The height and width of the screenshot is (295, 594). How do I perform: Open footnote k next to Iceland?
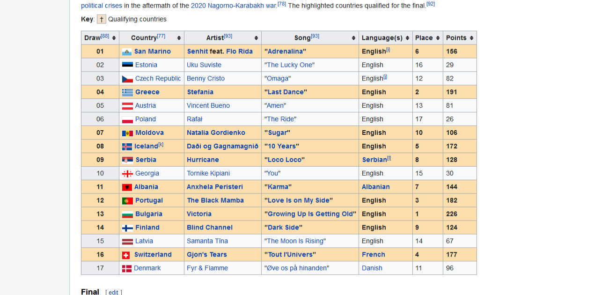click(x=161, y=145)
